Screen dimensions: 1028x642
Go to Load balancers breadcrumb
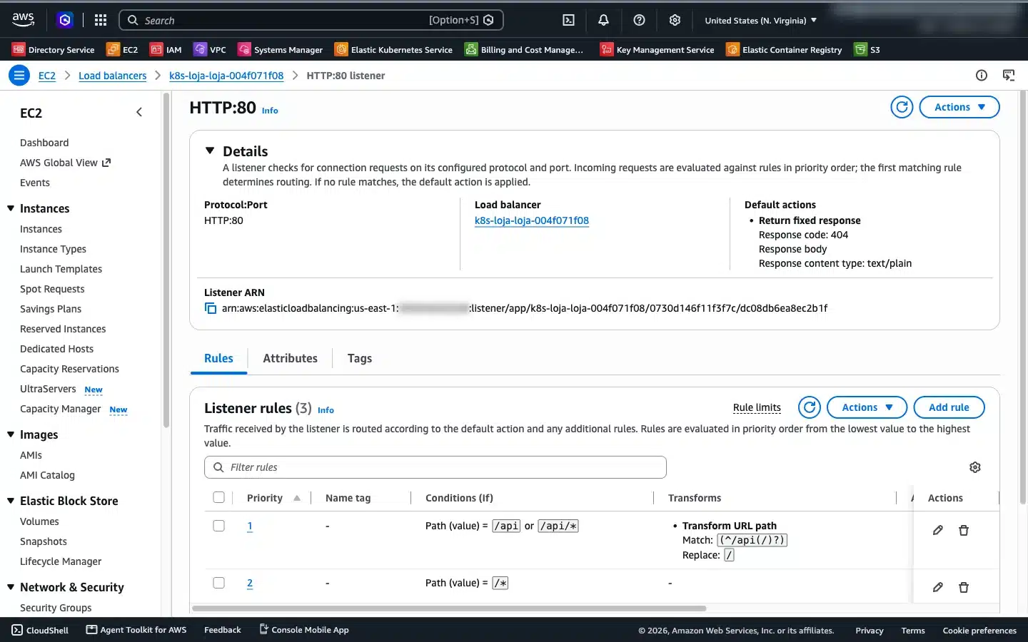(112, 76)
